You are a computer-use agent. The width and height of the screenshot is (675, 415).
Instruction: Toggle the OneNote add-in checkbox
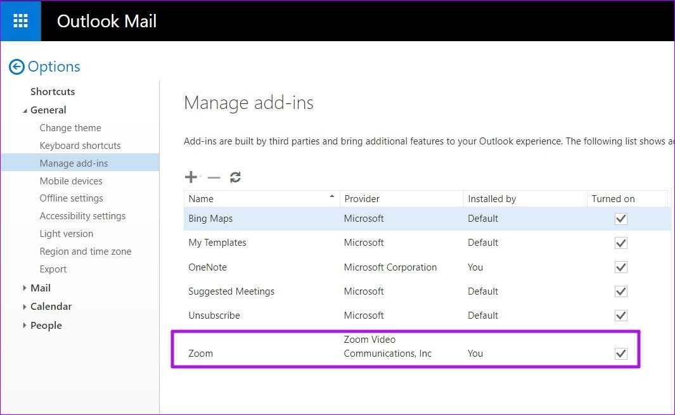click(x=621, y=267)
